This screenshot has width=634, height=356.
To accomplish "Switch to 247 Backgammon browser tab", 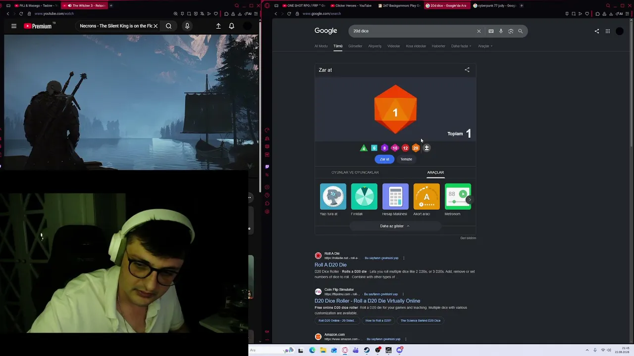I will coord(399,5).
